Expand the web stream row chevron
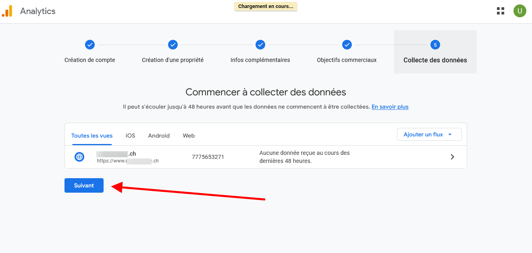Viewport: 532px width, 253px height. pyautogui.click(x=452, y=157)
